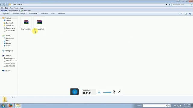Start the Slide show
This screenshot has height=108, width=193.
[44, 14]
